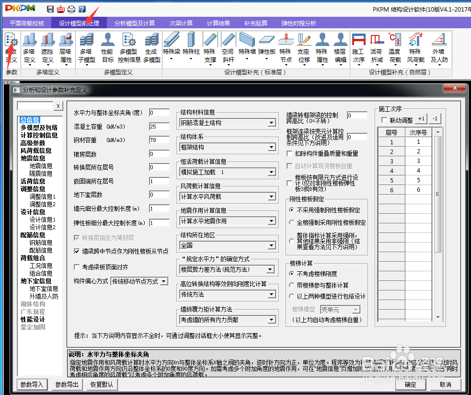
Task: Select the 空间斜杆 tool
Action: (x=228, y=49)
